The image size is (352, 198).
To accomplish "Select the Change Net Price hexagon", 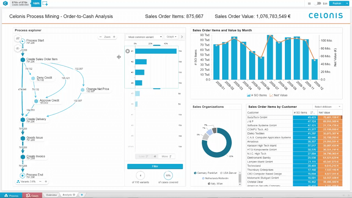I will (82, 90).
